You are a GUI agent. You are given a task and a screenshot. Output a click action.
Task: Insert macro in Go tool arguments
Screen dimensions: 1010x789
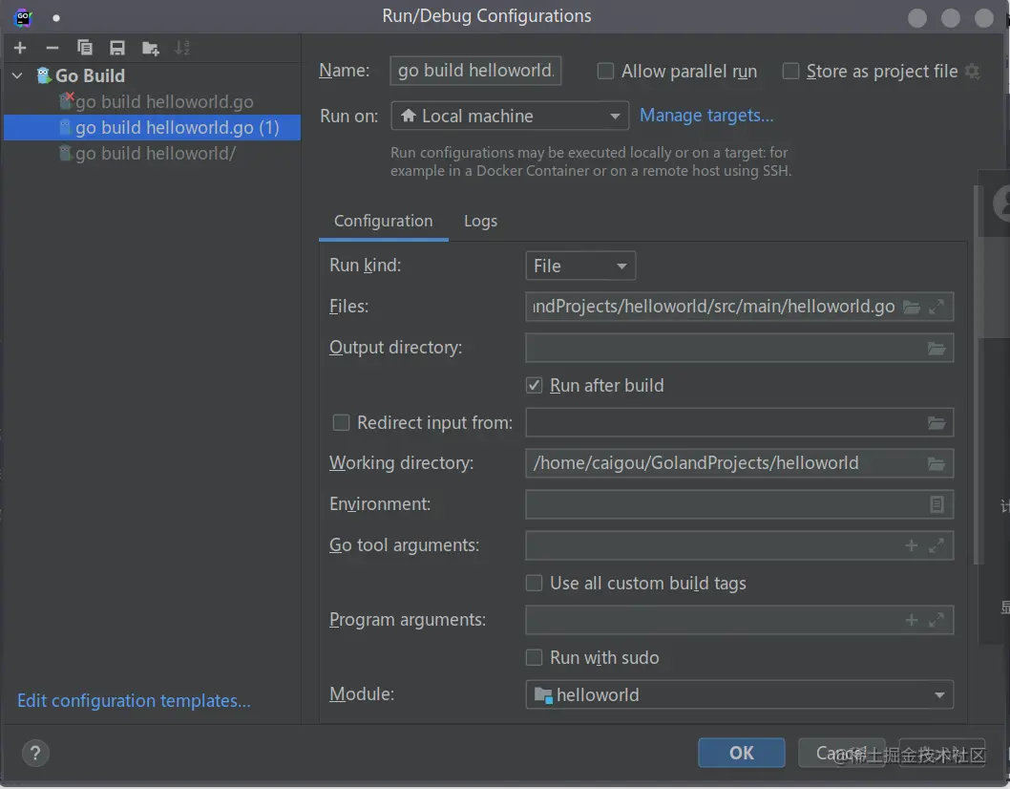point(911,545)
